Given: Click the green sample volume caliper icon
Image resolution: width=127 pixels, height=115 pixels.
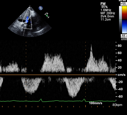Looking at the screenshot, I should [47, 15].
